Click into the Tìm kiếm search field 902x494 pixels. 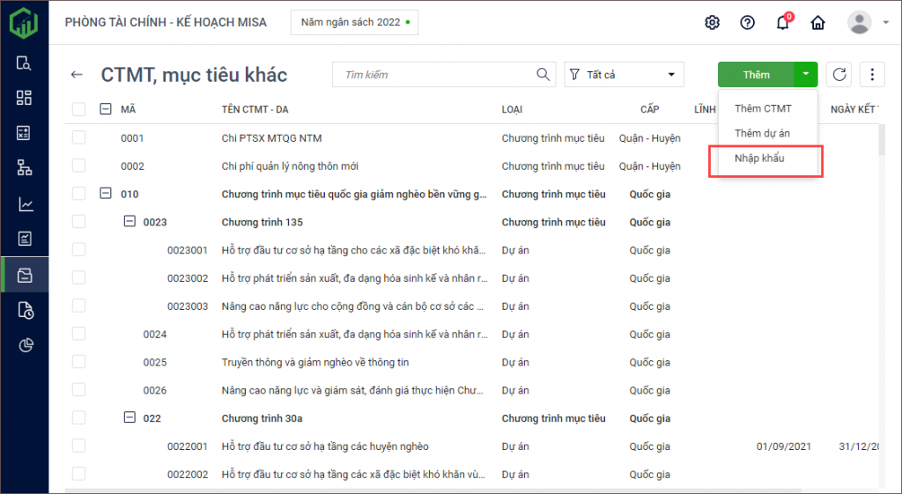click(x=436, y=75)
